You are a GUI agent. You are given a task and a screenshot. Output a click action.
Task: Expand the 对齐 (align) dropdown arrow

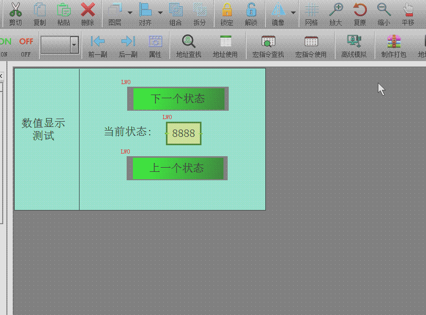point(160,13)
